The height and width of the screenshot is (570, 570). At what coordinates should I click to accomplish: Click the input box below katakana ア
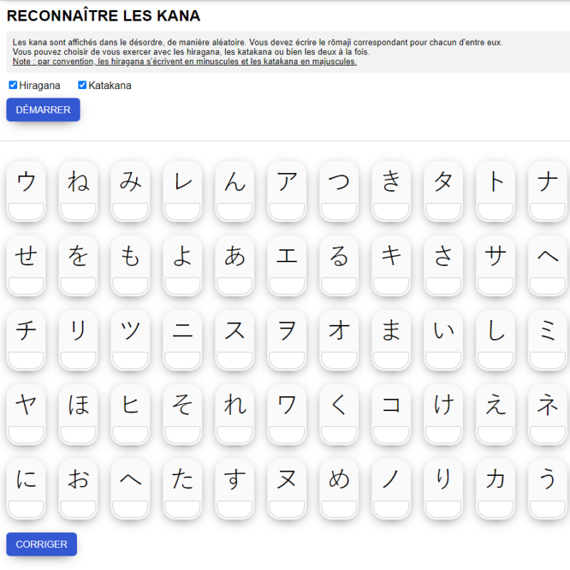(287, 211)
